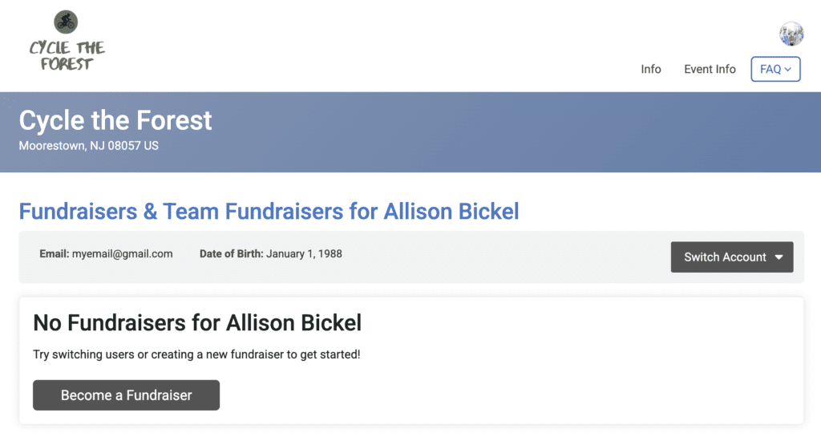The width and height of the screenshot is (821, 441).
Task: Click the FAQ chevron arrow
Action: tap(788, 69)
